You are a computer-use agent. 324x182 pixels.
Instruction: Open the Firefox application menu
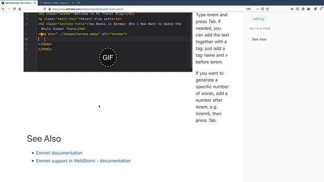(x=321, y=9)
